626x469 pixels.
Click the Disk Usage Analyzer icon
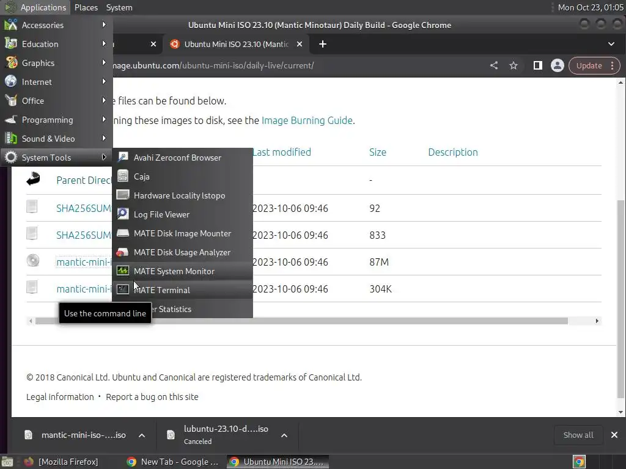pyautogui.click(x=122, y=252)
